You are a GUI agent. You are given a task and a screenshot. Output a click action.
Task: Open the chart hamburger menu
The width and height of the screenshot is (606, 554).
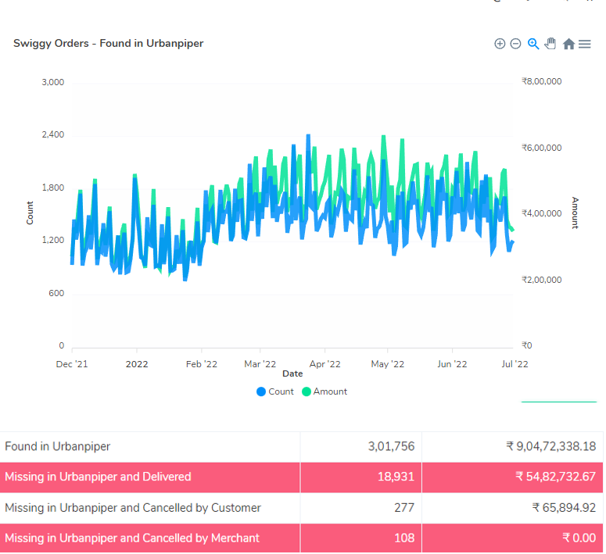[x=585, y=44]
